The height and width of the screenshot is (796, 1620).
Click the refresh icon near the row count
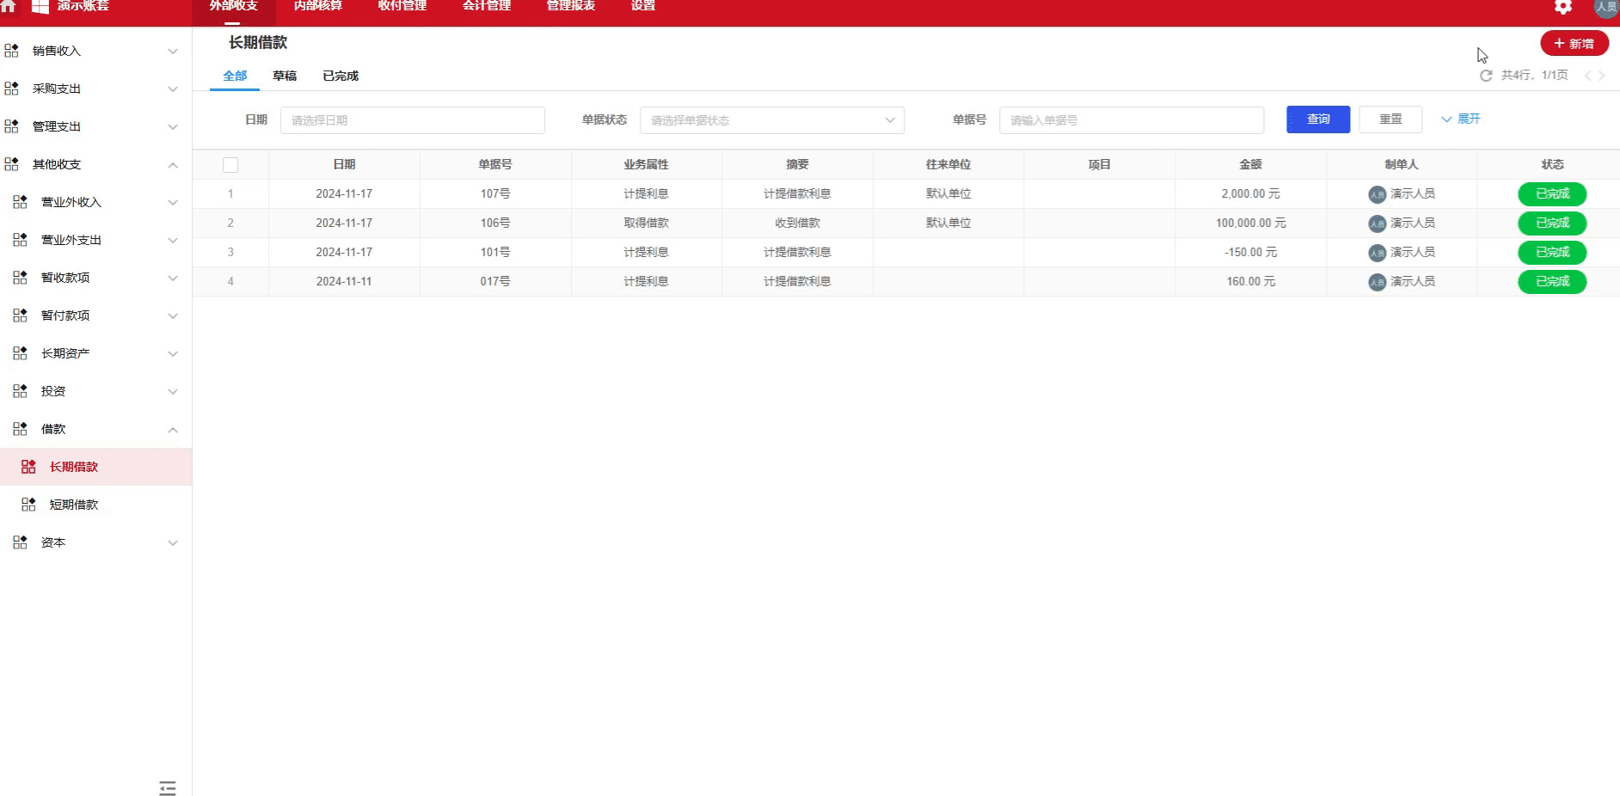point(1487,76)
